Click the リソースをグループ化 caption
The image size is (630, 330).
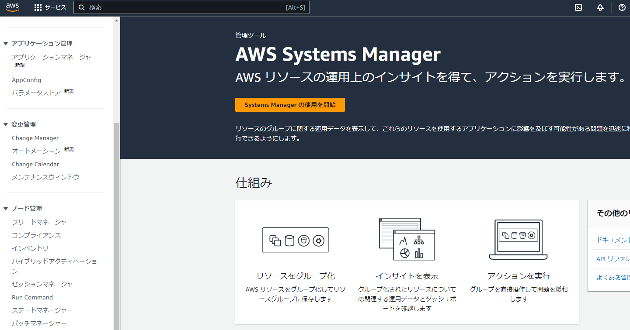[x=296, y=276]
